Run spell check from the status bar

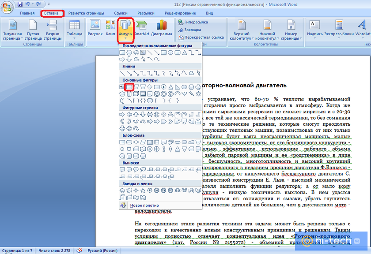(80, 250)
